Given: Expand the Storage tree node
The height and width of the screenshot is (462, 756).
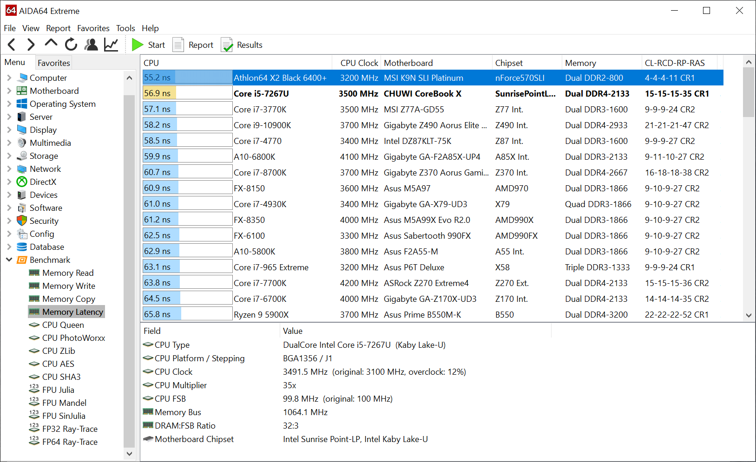Looking at the screenshot, I should click(9, 156).
